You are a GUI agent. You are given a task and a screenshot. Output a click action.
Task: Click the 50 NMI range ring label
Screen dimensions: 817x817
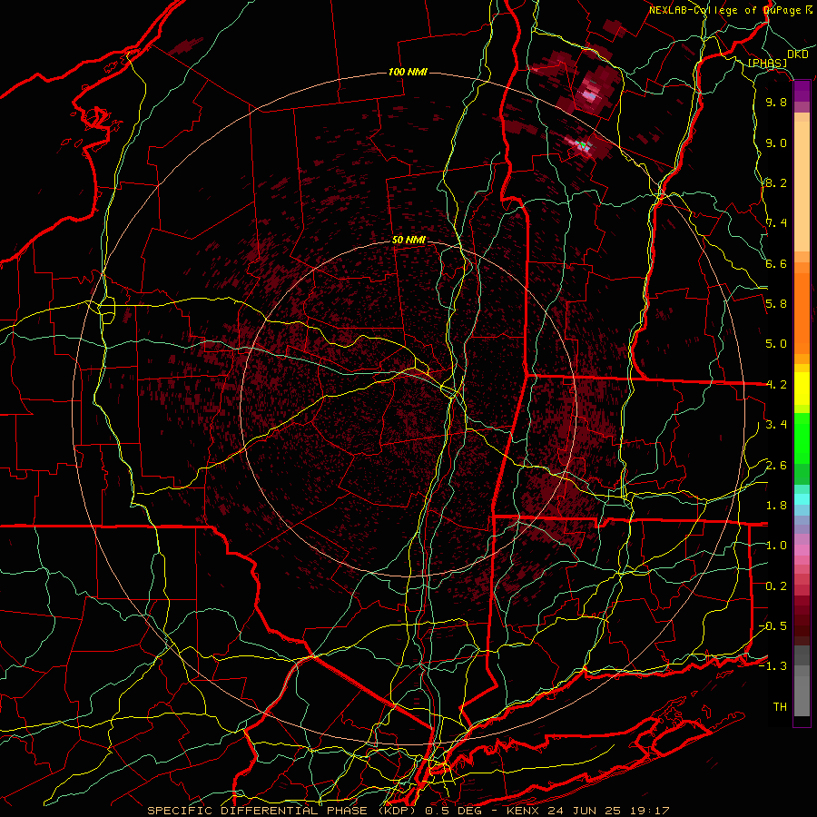(408, 241)
